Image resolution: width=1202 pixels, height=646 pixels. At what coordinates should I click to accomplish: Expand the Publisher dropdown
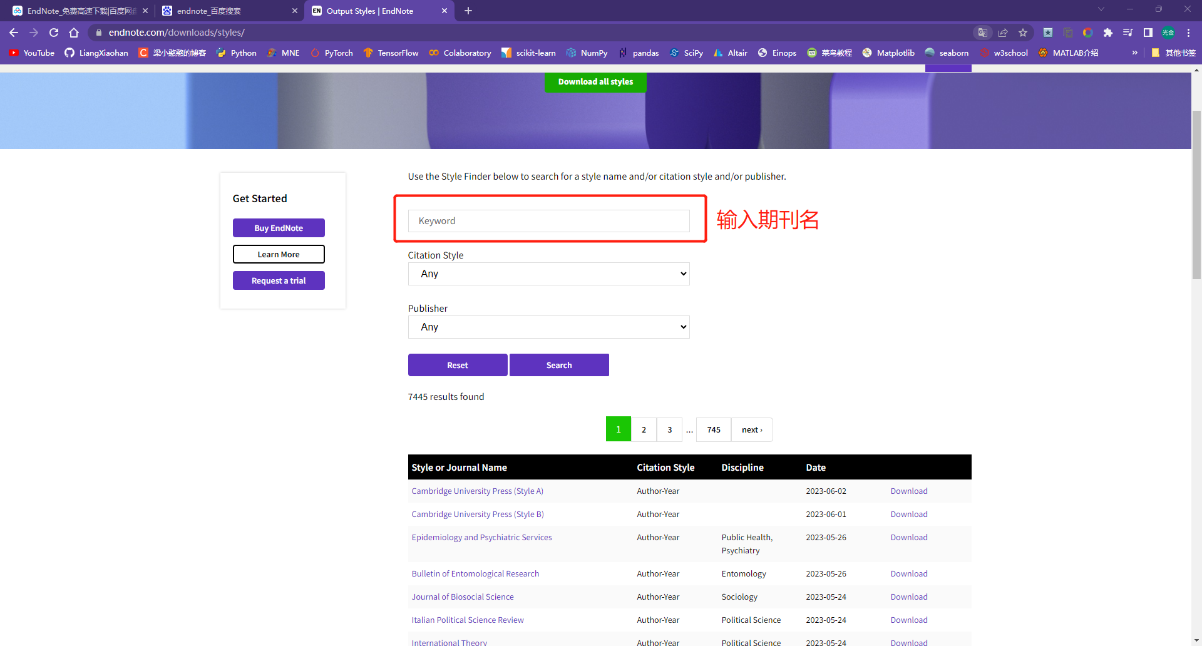(x=548, y=327)
